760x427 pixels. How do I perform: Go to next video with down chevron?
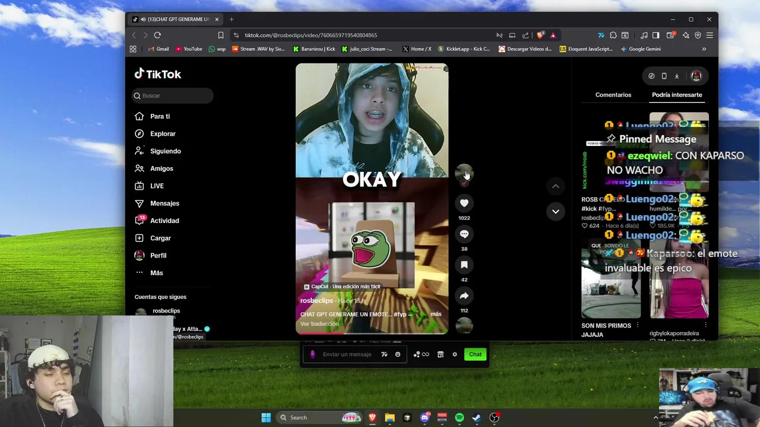[x=555, y=211]
